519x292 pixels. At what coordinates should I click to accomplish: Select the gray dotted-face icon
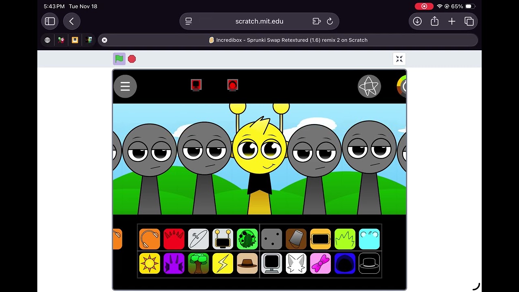272,239
